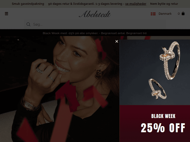The image size is (190, 142).
Task: Click the Abelstedt logo
Action: (x=95, y=14)
